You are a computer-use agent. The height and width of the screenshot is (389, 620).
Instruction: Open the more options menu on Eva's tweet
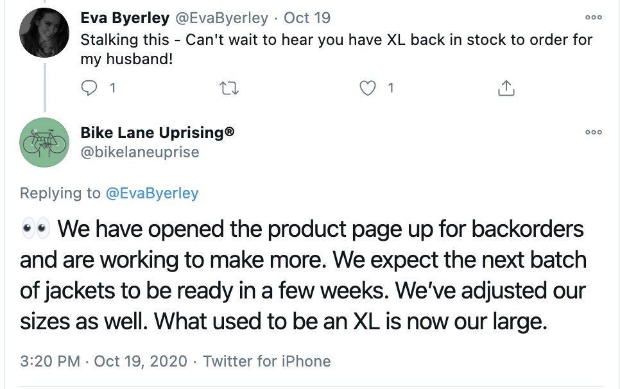[593, 17]
